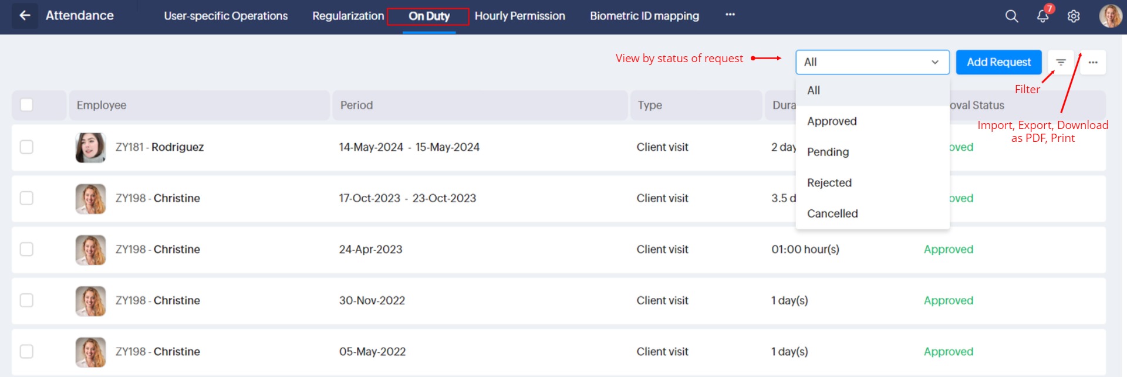
Task: Toggle the select-all checkbox in header
Action: [x=26, y=105]
